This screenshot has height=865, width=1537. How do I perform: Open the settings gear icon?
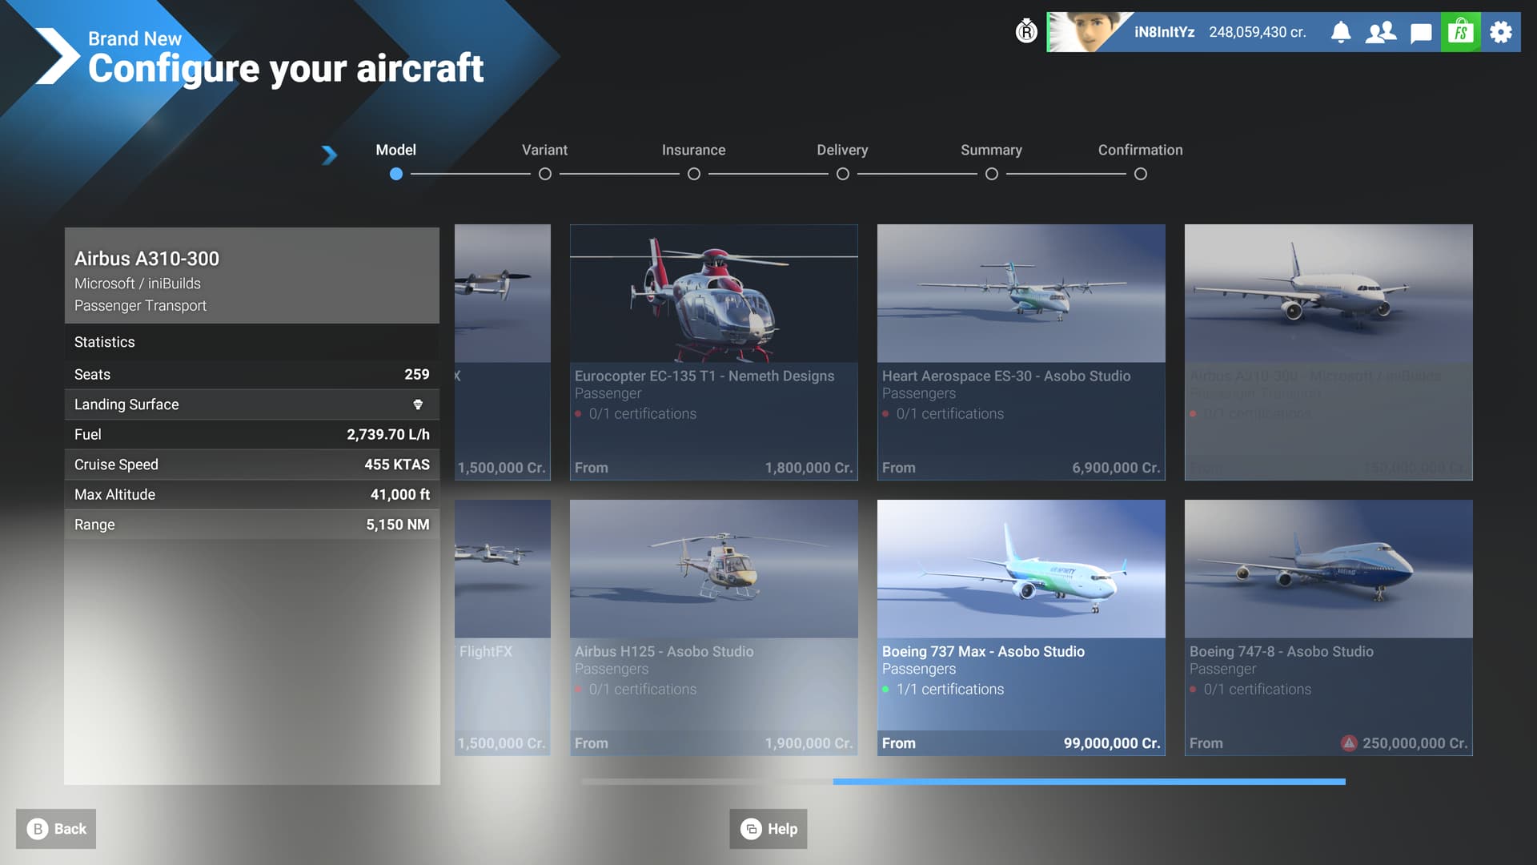[x=1501, y=32]
